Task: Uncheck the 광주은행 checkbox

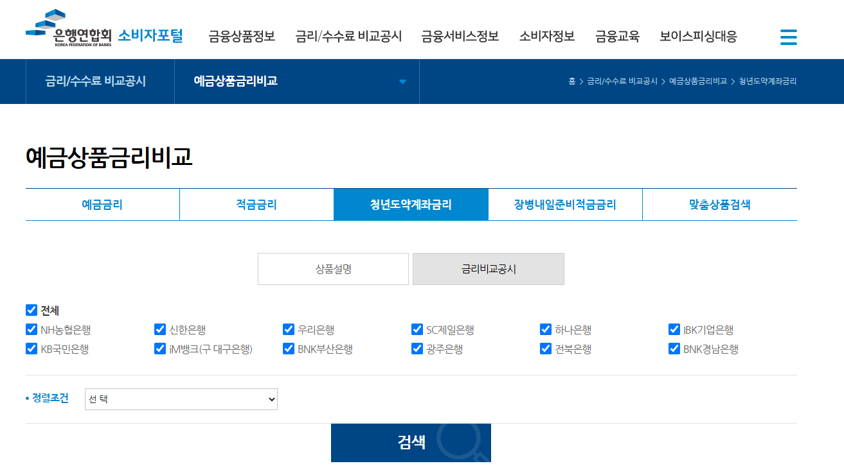Action: pyautogui.click(x=417, y=349)
